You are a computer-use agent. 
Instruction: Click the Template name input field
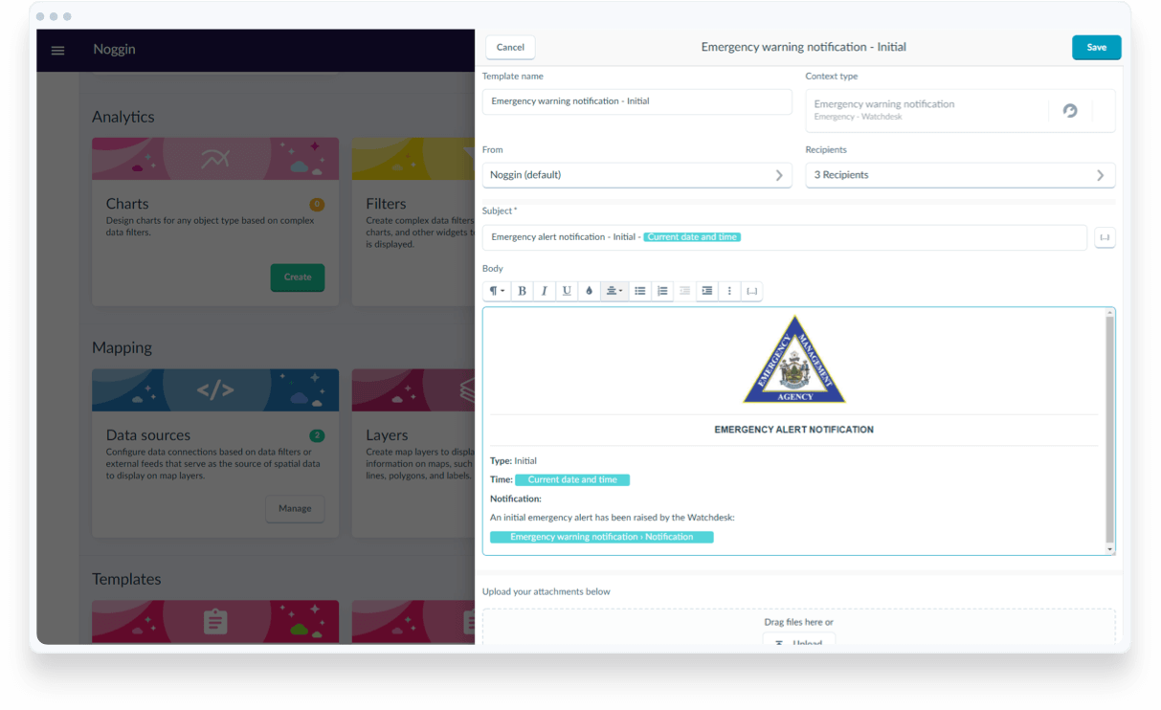(636, 101)
